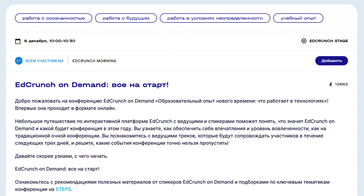
Task: Click the ВСЕМ УЧАСТНИКАМ label
Action: [44, 61]
